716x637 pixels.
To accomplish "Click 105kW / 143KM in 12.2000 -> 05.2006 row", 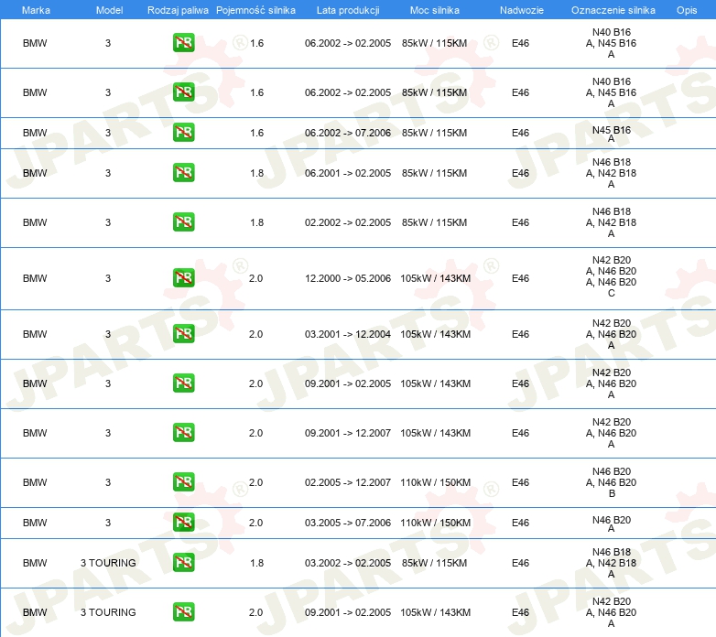I will pyautogui.click(x=435, y=278).
